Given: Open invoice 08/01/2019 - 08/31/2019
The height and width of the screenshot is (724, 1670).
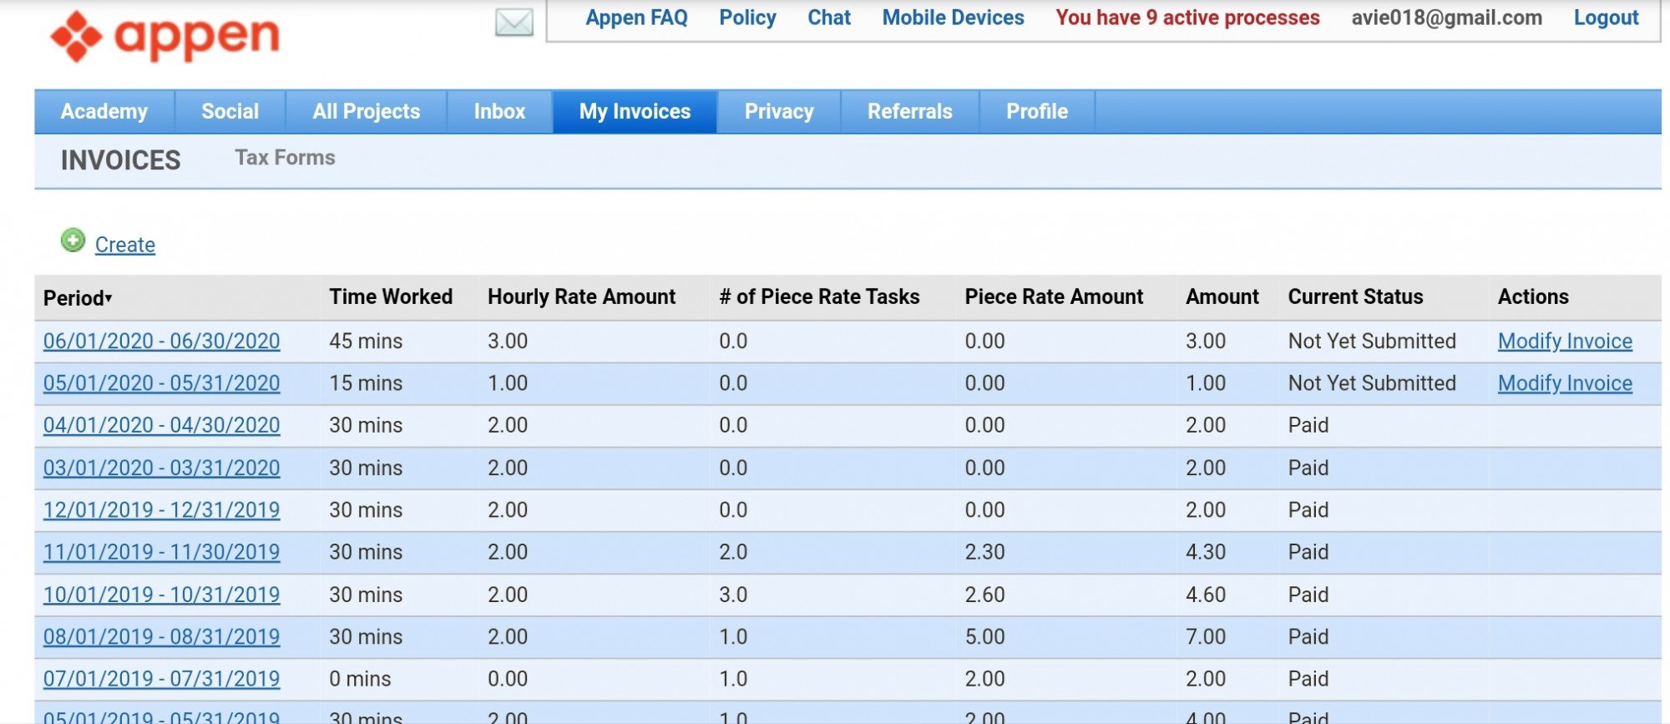Looking at the screenshot, I should (x=162, y=636).
